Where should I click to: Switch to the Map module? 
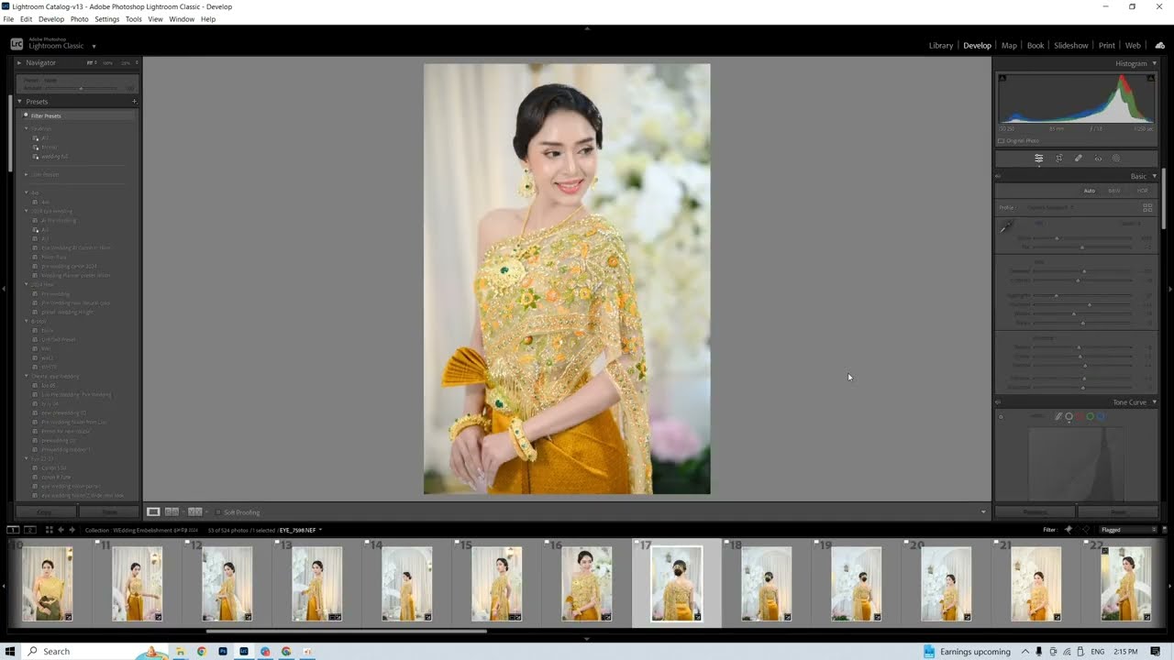point(1009,45)
